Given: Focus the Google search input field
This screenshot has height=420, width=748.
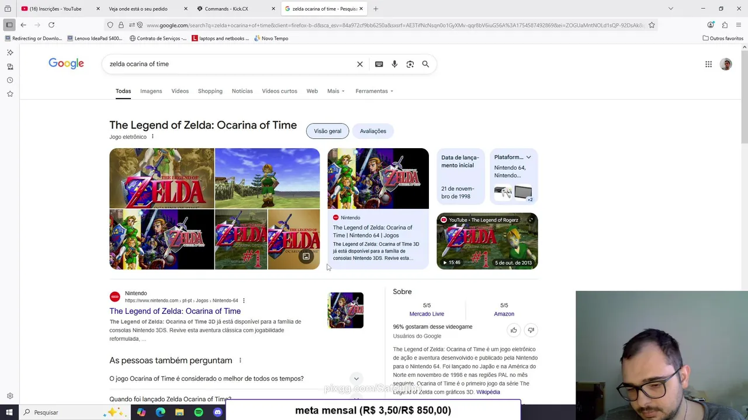Looking at the screenshot, I should point(231,64).
